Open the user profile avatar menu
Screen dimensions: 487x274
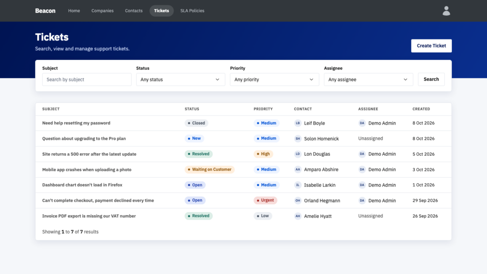pos(446,11)
